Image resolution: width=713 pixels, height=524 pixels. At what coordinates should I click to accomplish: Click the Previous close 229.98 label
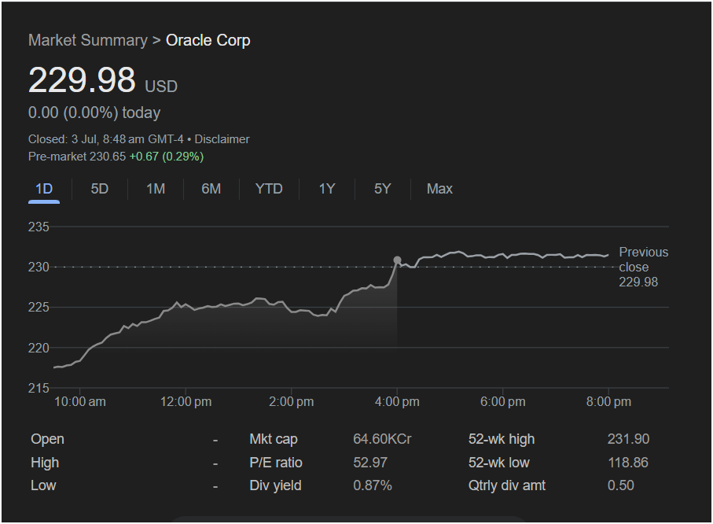click(643, 267)
